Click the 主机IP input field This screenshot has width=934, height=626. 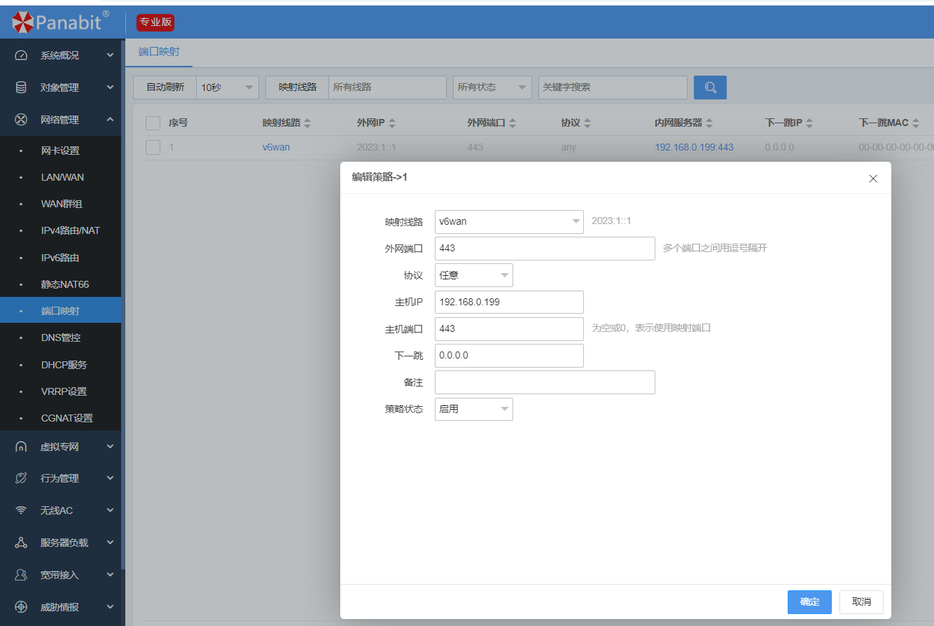[x=509, y=302]
